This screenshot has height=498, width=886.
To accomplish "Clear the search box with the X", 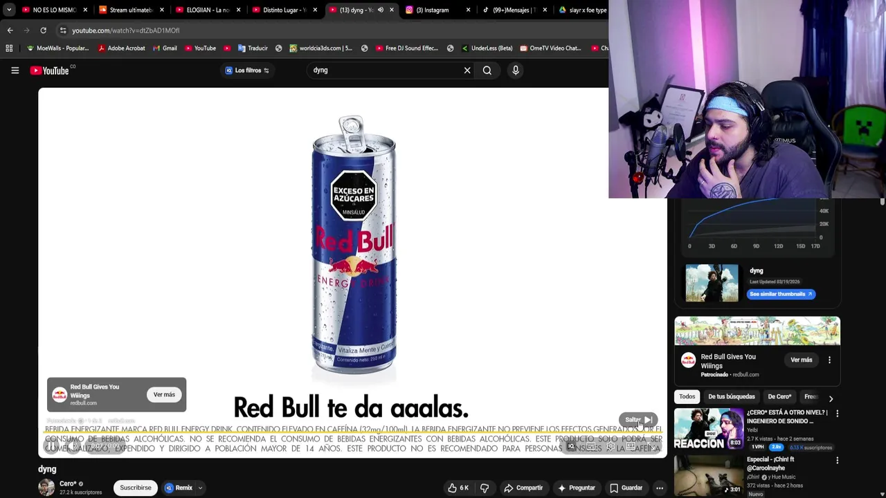I will [467, 70].
